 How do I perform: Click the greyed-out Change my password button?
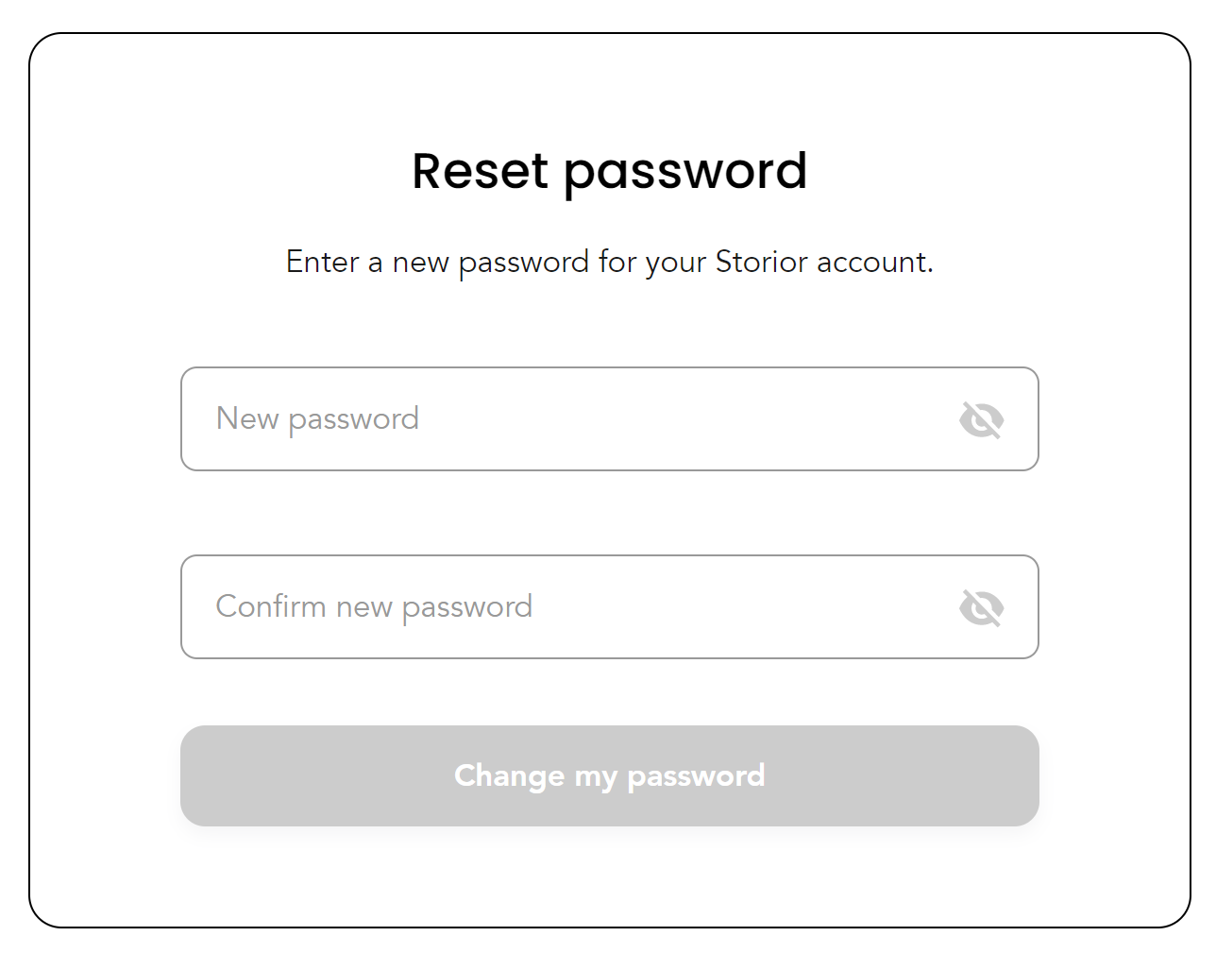[609, 775]
